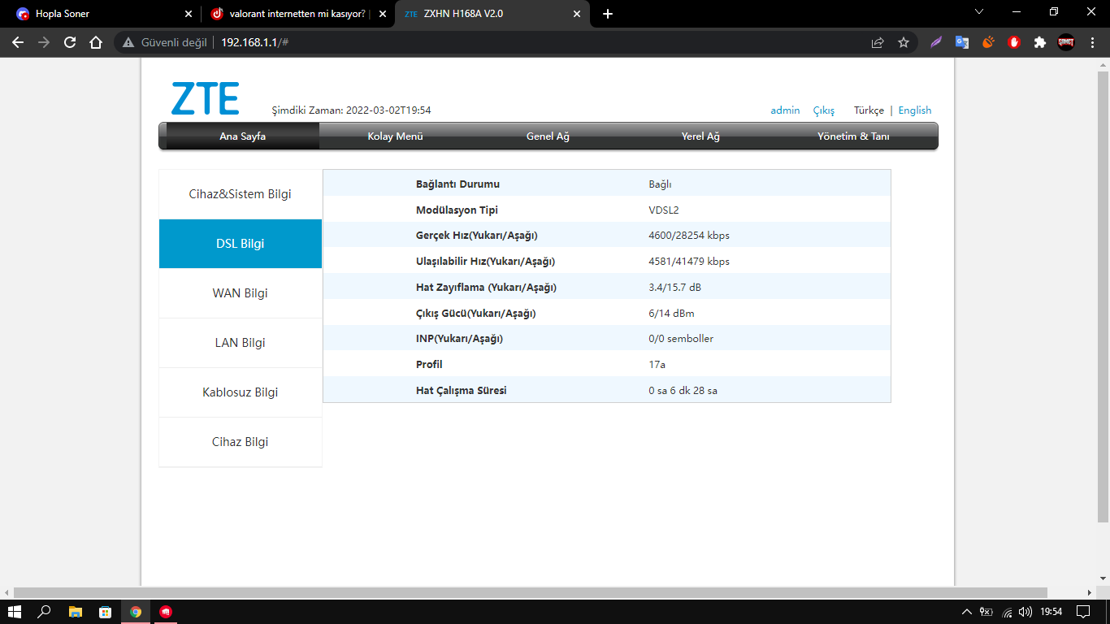Screen dimensions: 1110x624
Task: Click the Chrome taskbar icon
Action: click(136, 612)
